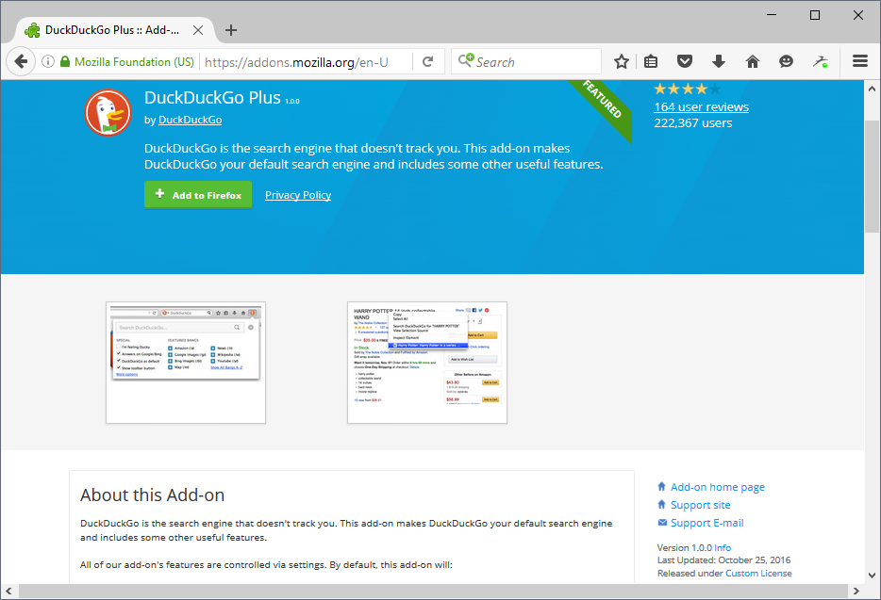Open a new tab with the plus button
This screenshot has width=881, height=600.
(231, 30)
